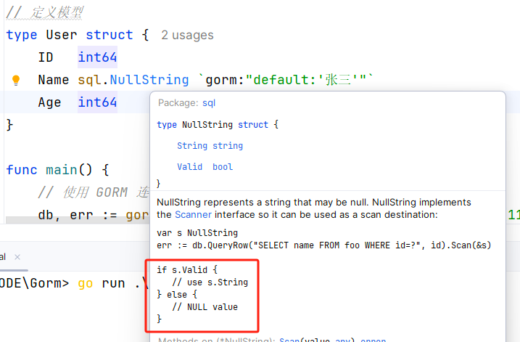The height and width of the screenshot is (342, 520).
Task: Click 'any' parameter type link in popup
Action: pos(342,340)
